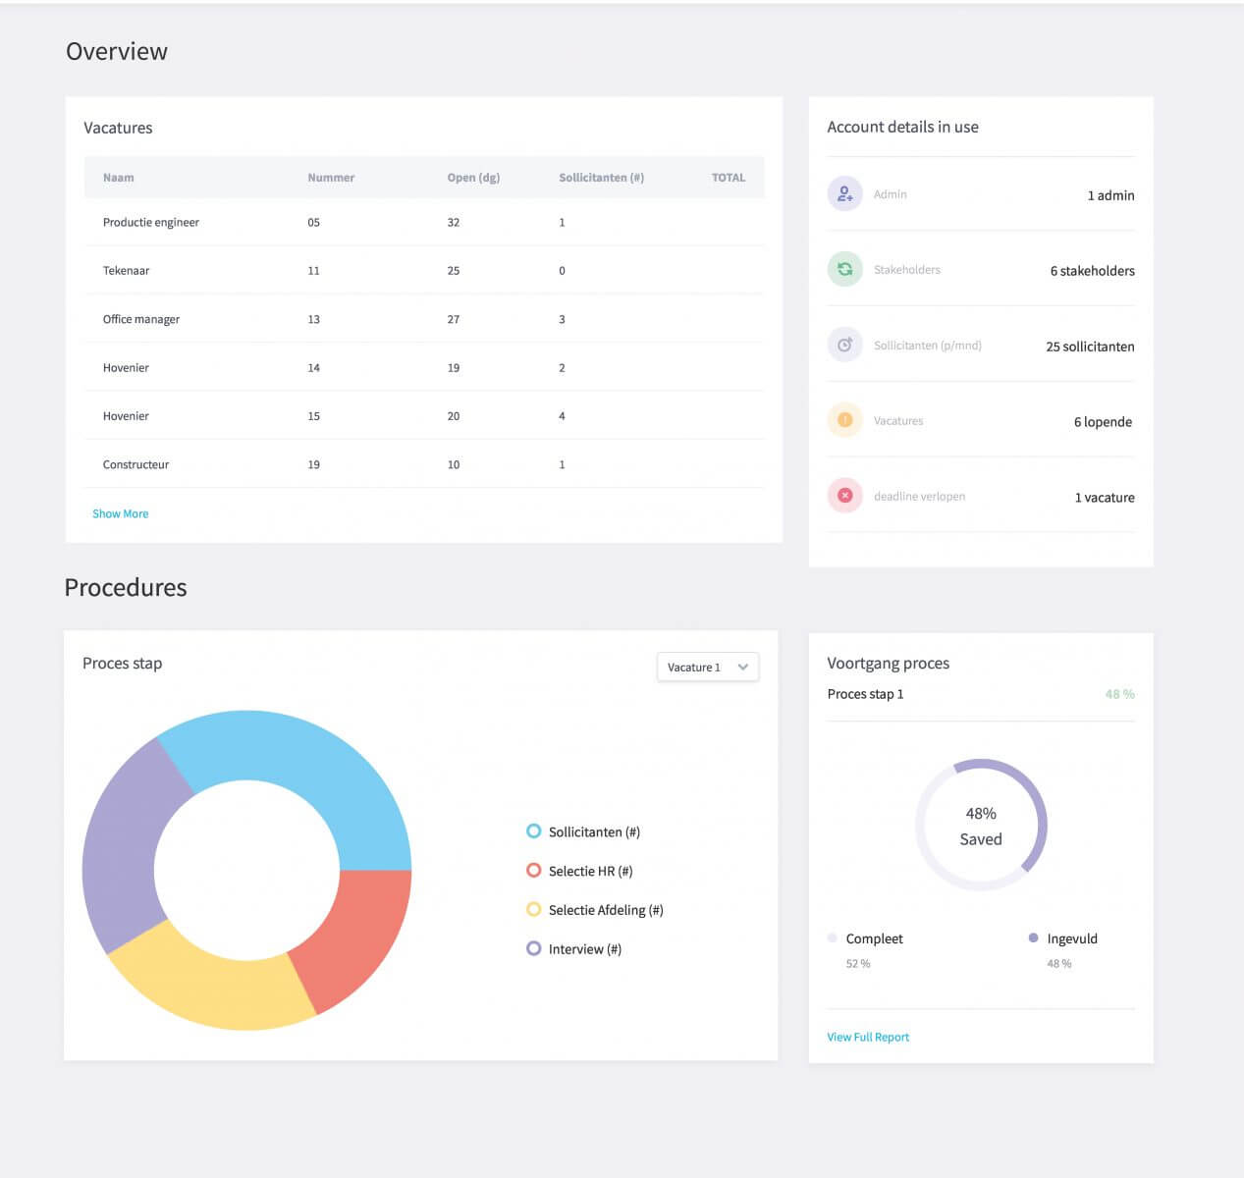Image resolution: width=1244 pixels, height=1178 pixels.
Task: Click the 1 vacature value
Action: pos(1105,498)
